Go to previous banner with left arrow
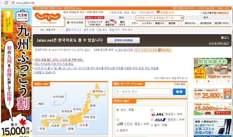Screen dimensions: 233x137 click(x=197, y=81)
